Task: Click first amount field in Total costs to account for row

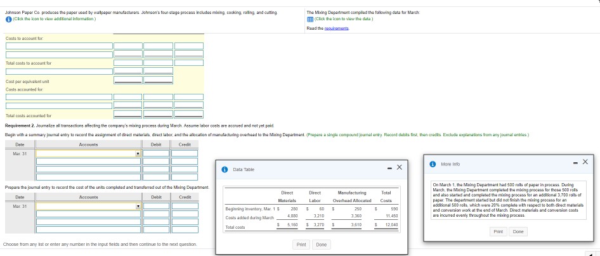Action: (128, 63)
